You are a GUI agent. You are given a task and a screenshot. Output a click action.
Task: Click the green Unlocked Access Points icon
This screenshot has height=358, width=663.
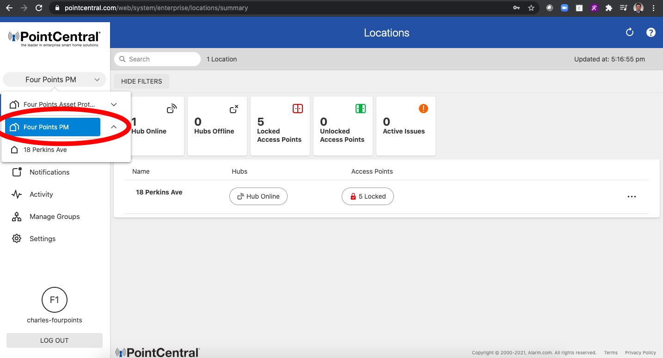[361, 109]
